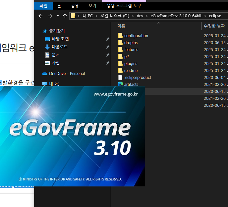The width and height of the screenshot is (228, 207).
Task: Select the plugins folder
Action: 131,64
